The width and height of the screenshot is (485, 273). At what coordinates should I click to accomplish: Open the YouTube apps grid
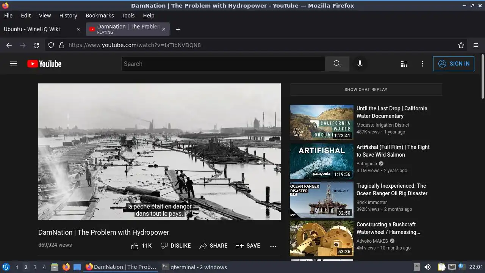(404, 64)
